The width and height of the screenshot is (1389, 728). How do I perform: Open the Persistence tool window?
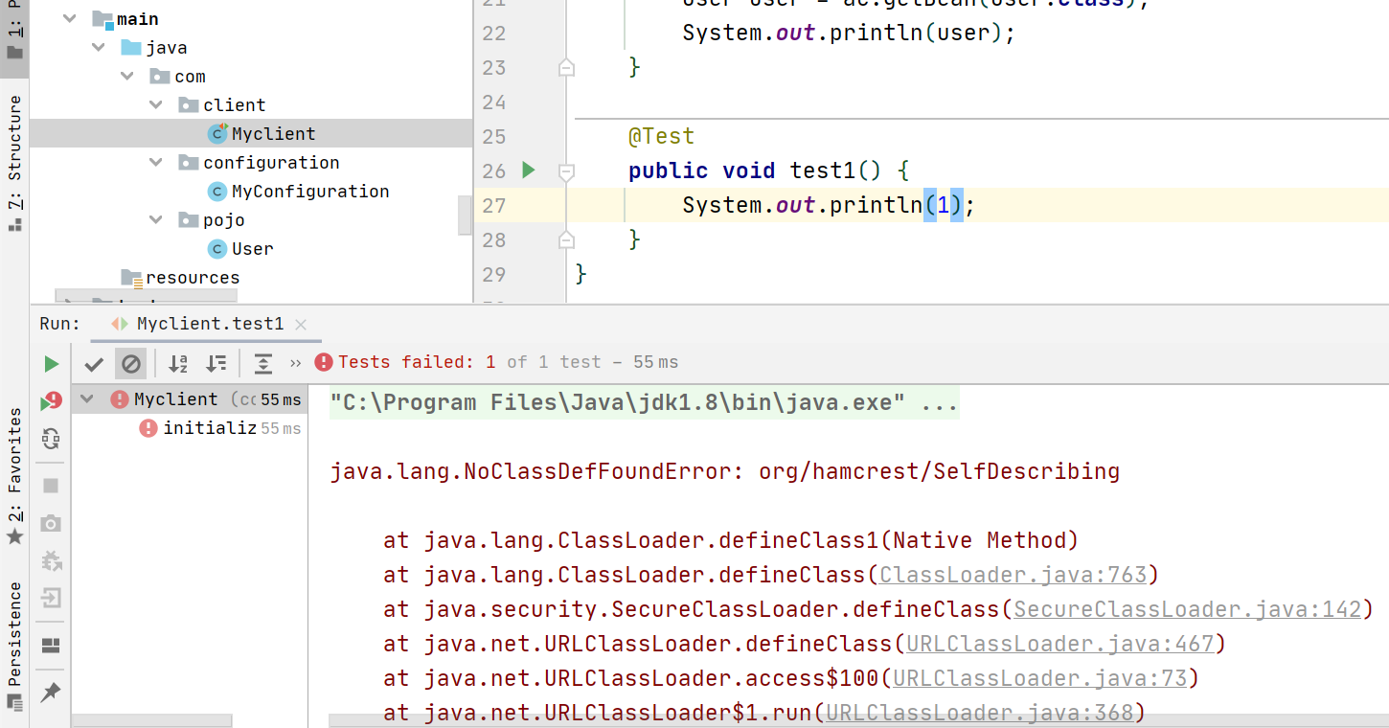(x=14, y=646)
